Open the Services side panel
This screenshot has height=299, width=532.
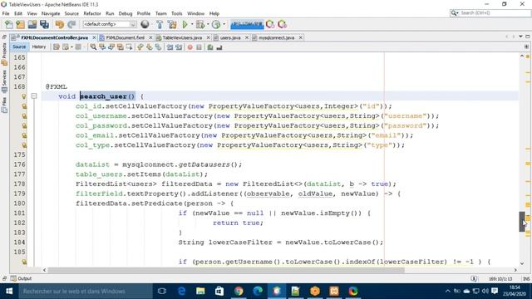(x=4, y=81)
